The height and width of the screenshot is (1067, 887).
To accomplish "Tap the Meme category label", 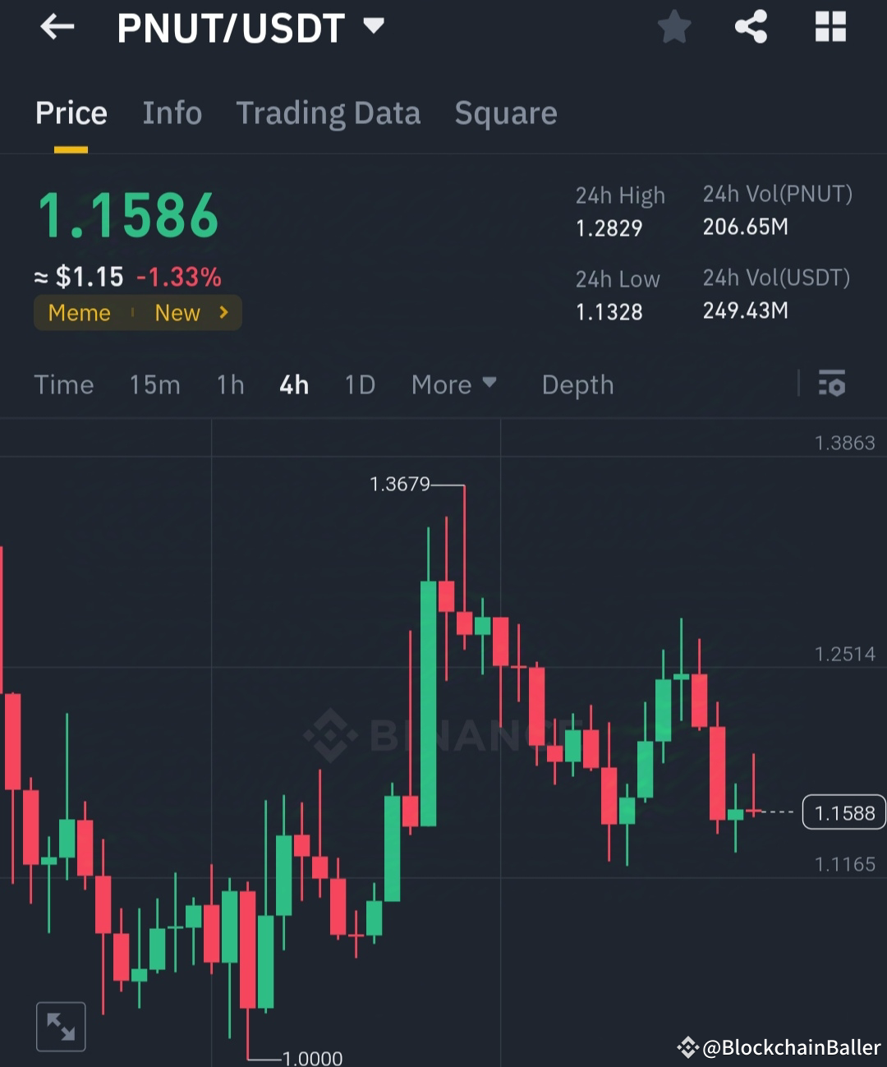I will [x=79, y=312].
